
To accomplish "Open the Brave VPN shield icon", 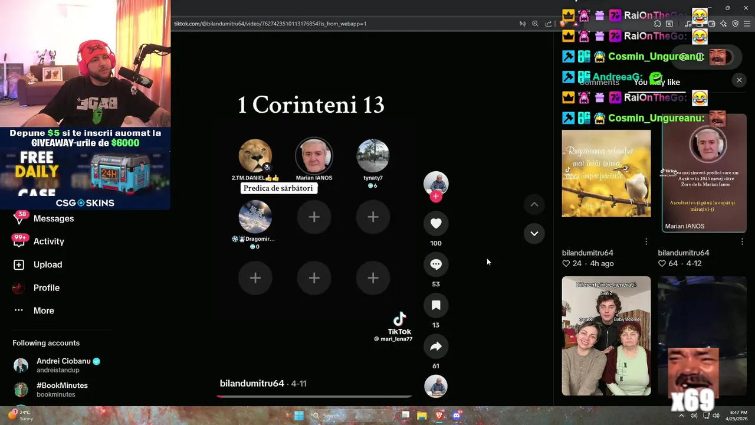I will tap(736, 24).
